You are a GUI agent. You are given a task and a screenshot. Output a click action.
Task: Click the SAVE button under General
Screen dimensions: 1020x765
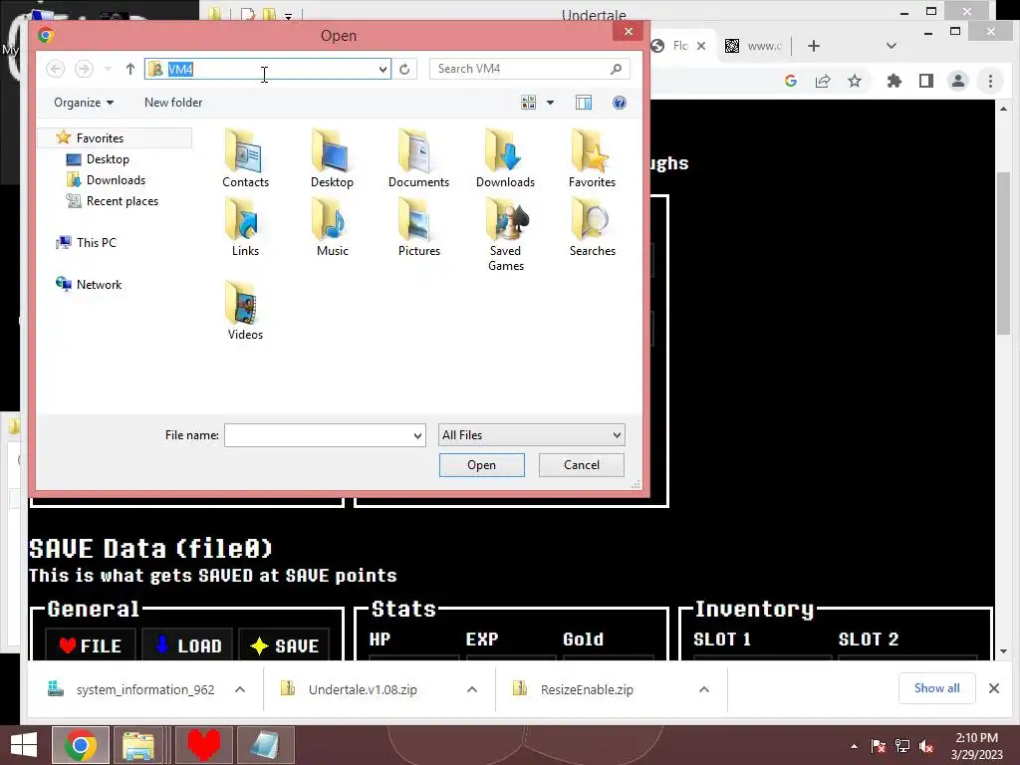coord(284,645)
